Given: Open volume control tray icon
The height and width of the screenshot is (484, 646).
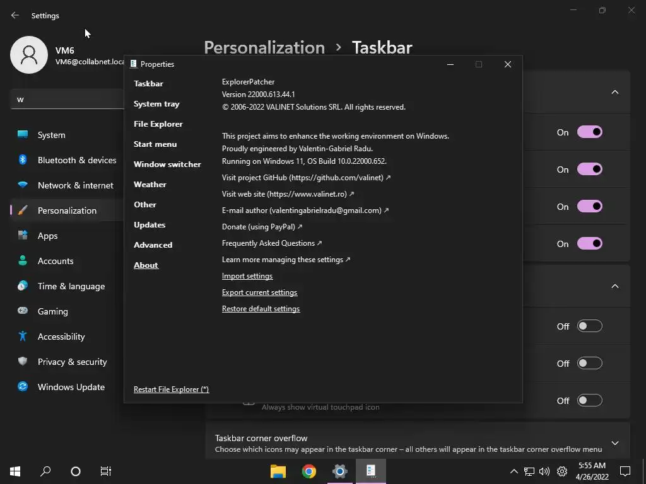Looking at the screenshot, I should tap(544, 471).
